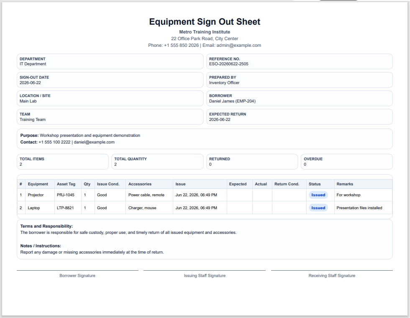Click the Sign-Out Date value 2026-06-22
Image resolution: width=410 pixels, height=318 pixels.
(x=30, y=83)
